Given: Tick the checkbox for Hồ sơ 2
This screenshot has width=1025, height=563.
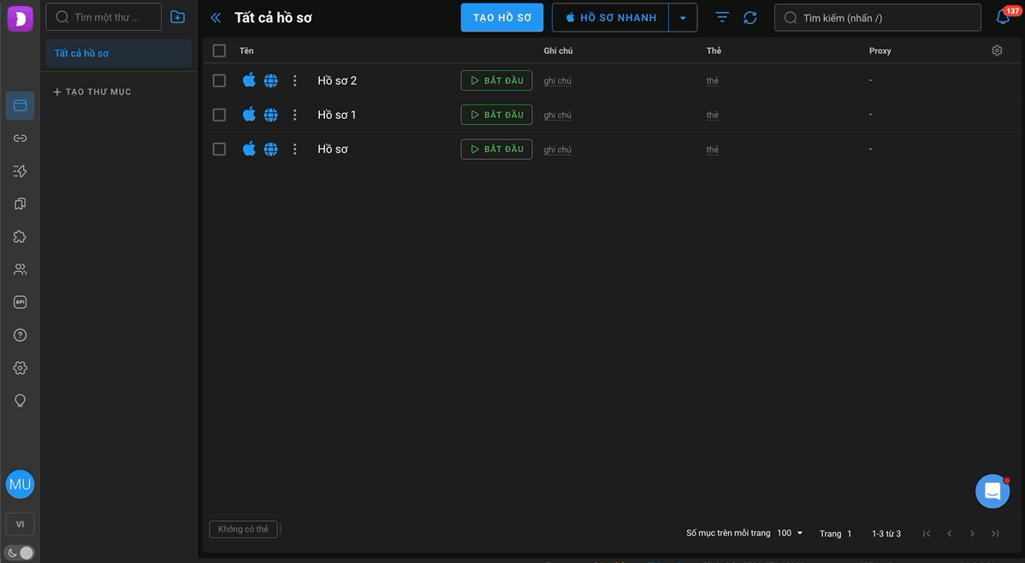Looking at the screenshot, I should coord(219,80).
